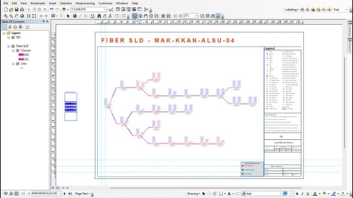The image size is (353, 198).
Task: Uncheck the Line layer
Action: [x=18, y=64]
